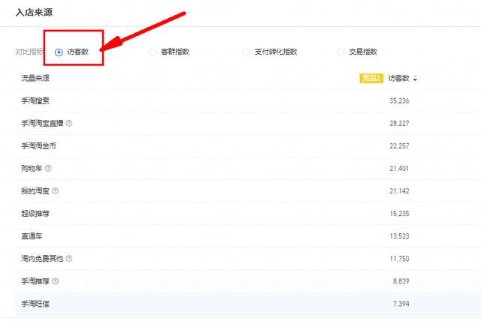Viewport: 481px width, 327px height.
Task: Click the orange 竞品1 badge
Action: pos(371,78)
